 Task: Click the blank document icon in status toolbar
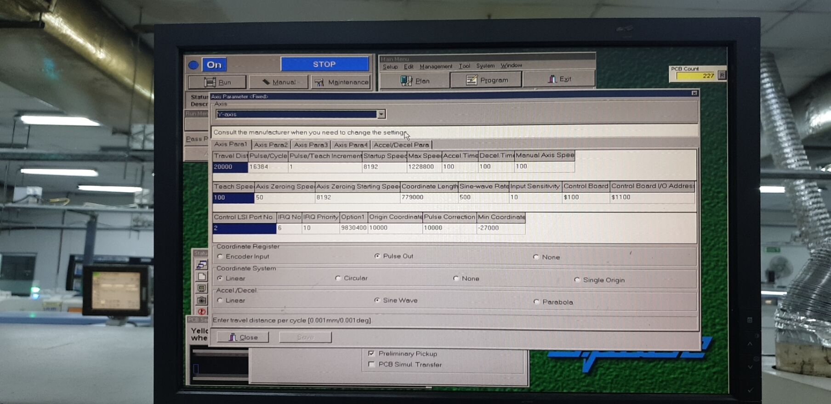(201, 277)
